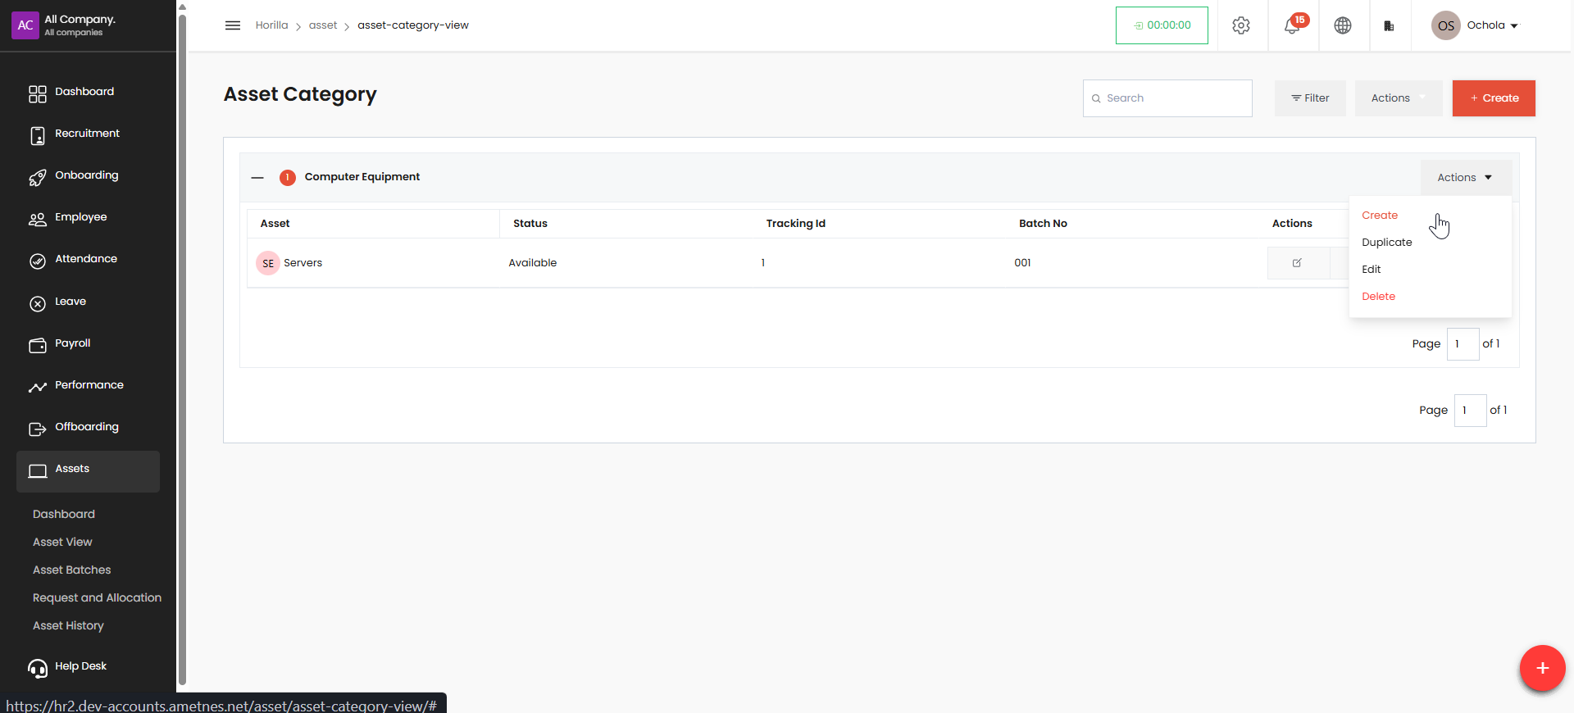This screenshot has width=1574, height=713.
Task: Click the Status column header
Action: click(x=530, y=224)
